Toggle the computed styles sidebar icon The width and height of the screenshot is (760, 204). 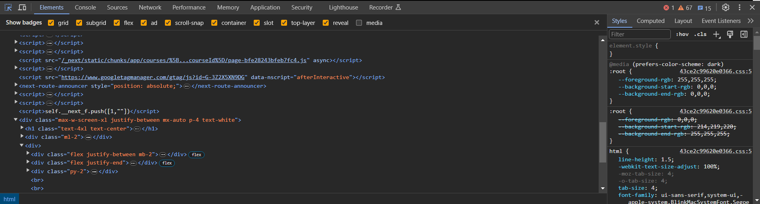(744, 34)
